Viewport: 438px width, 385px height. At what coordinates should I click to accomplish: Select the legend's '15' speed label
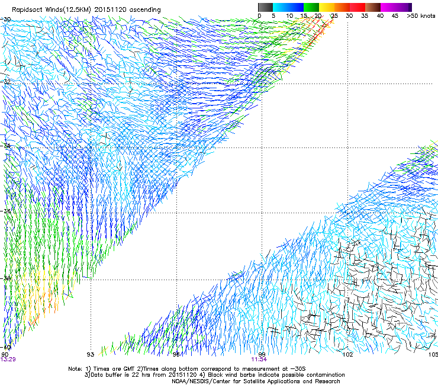point(304,16)
